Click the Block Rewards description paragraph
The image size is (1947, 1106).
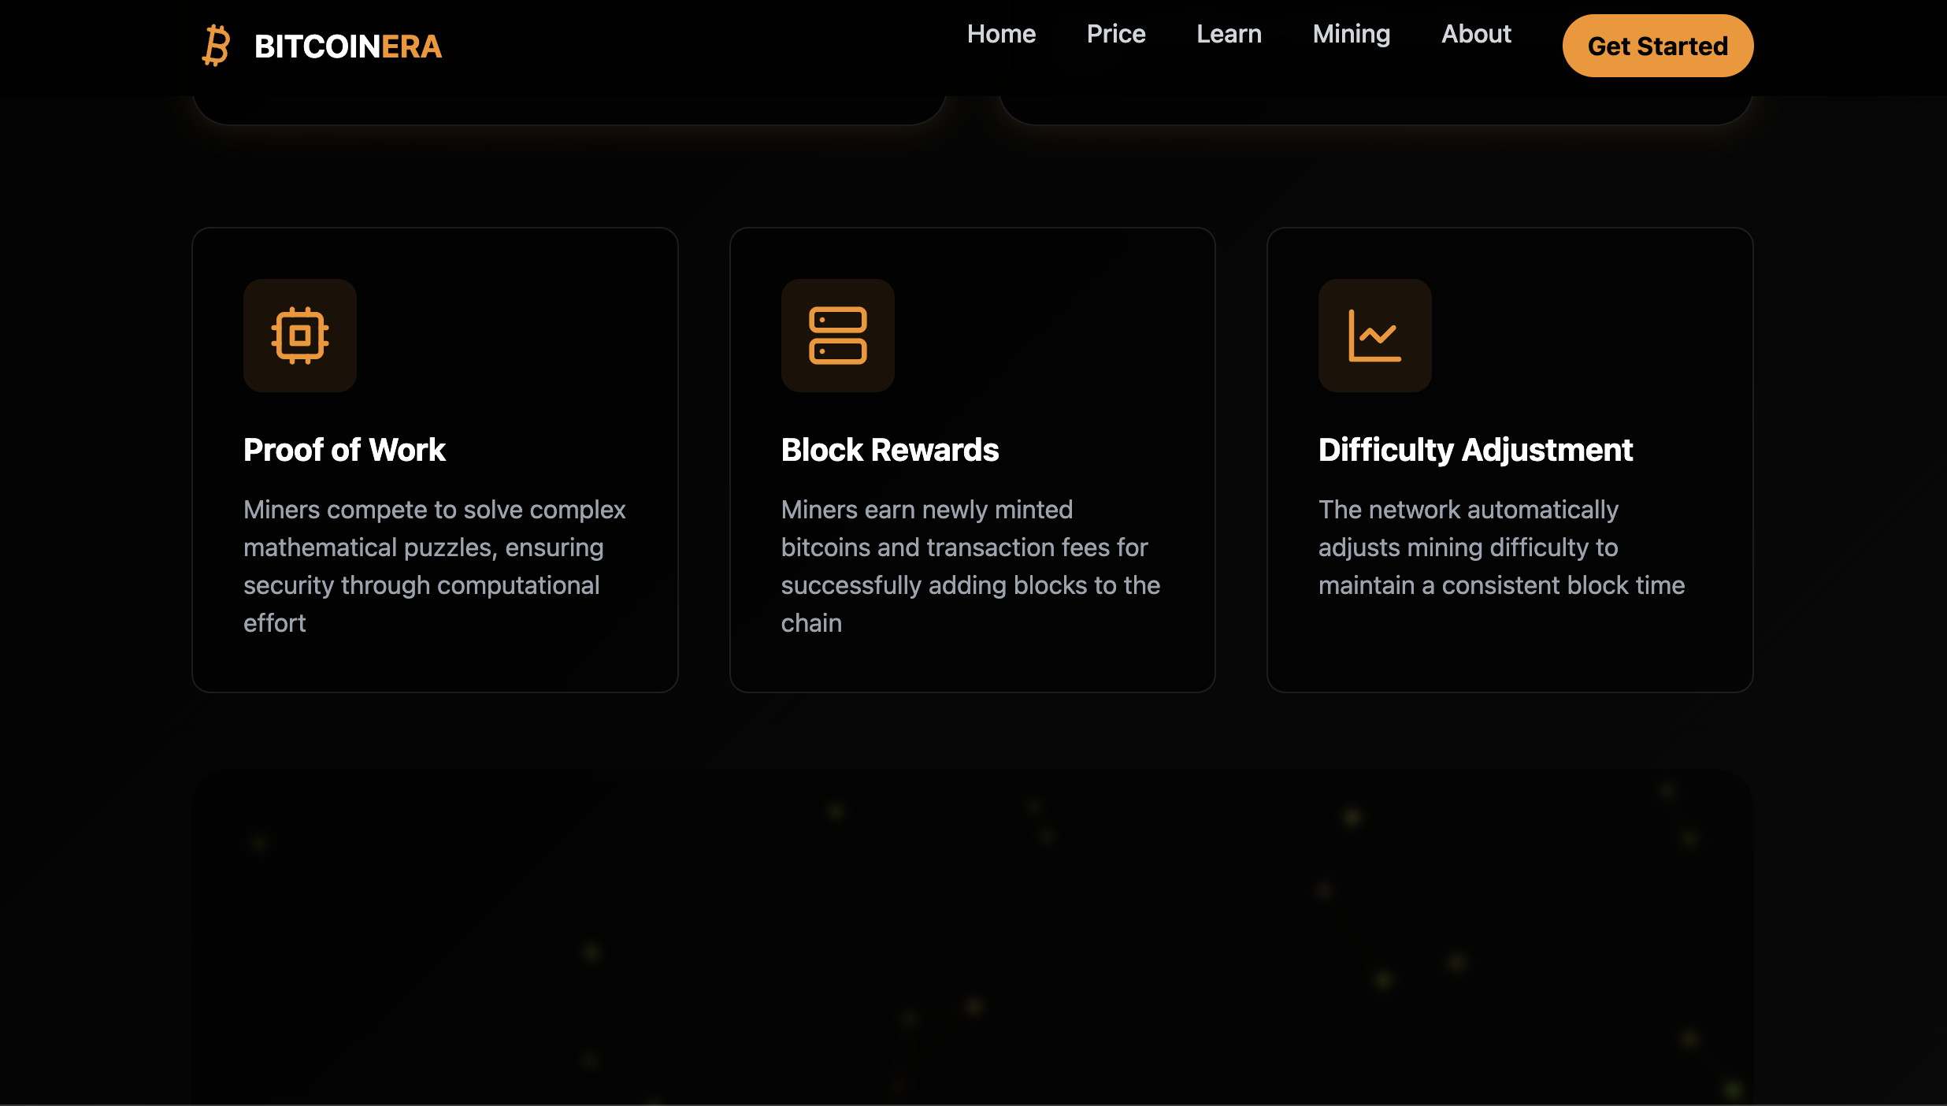pos(970,566)
